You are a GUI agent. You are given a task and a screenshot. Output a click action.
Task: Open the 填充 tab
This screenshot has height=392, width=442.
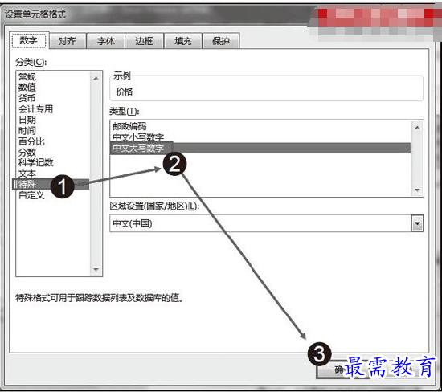(x=182, y=41)
